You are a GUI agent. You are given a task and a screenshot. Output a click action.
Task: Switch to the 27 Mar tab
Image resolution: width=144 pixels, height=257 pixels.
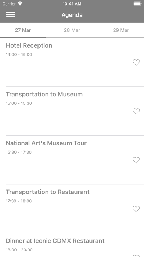coord(23,30)
